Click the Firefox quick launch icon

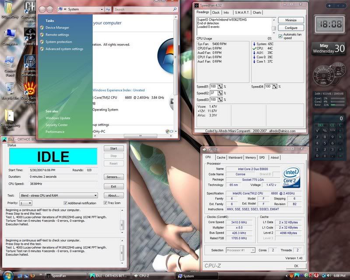coord(32,276)
